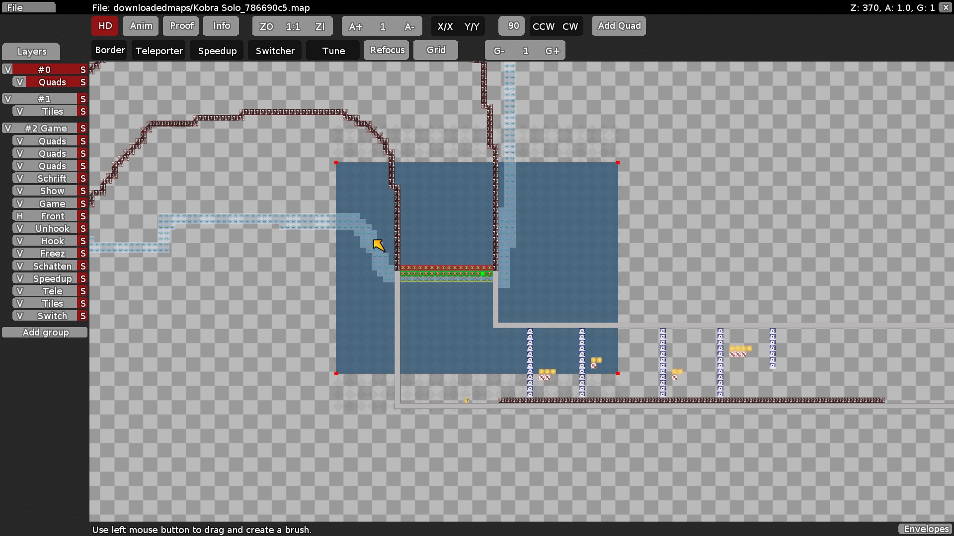The width and height of the screenshot is (954, 536).
Task: Toggle HD textures mode
Action: click(104, 26)
